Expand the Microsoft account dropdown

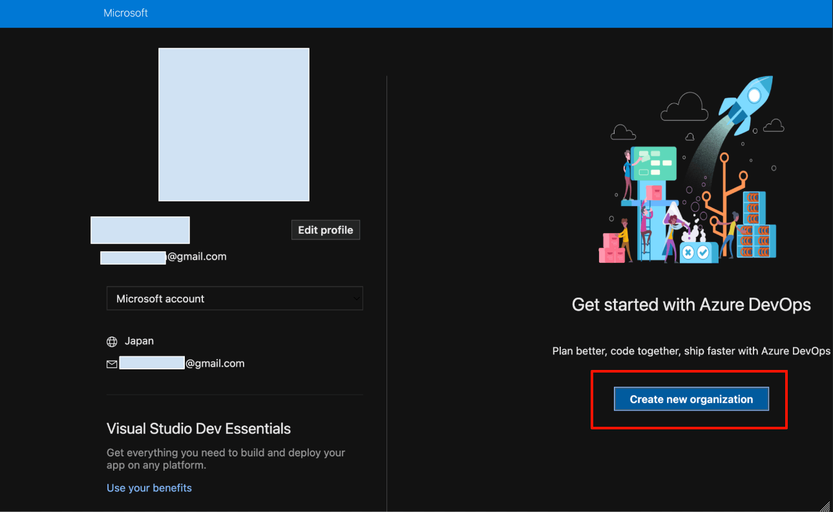(235, 299)
